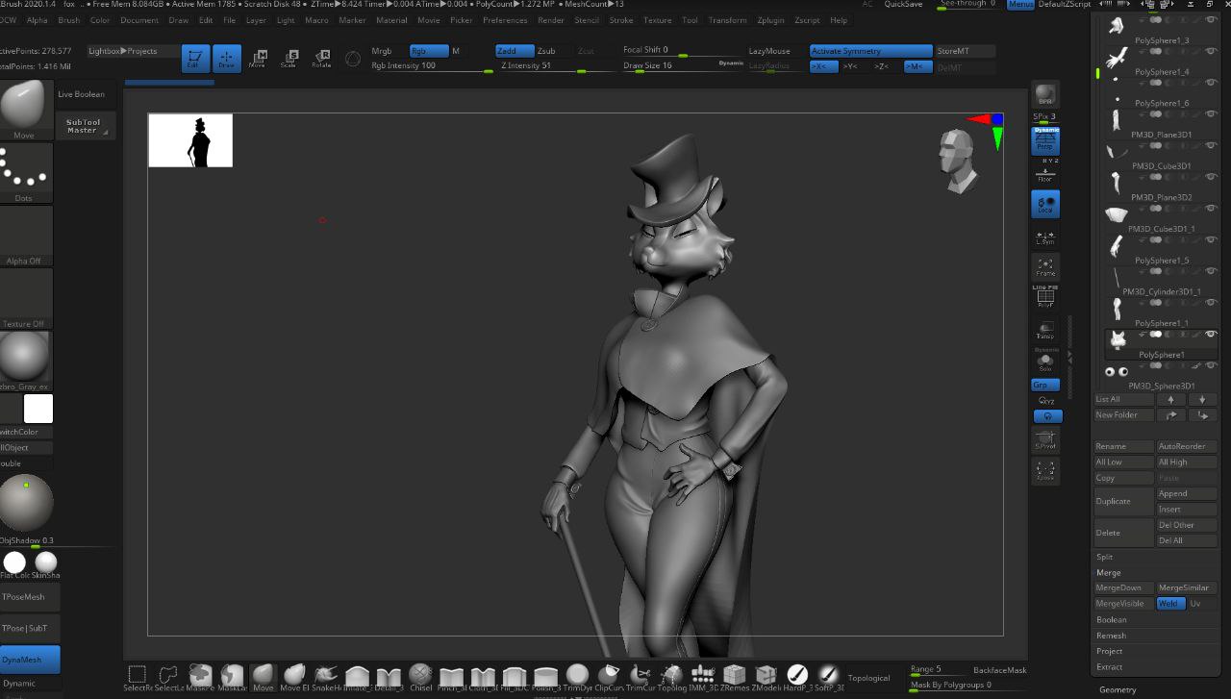Select the Draw mode button
Screen dimensions: 1231x699
(x=227, y=59)
